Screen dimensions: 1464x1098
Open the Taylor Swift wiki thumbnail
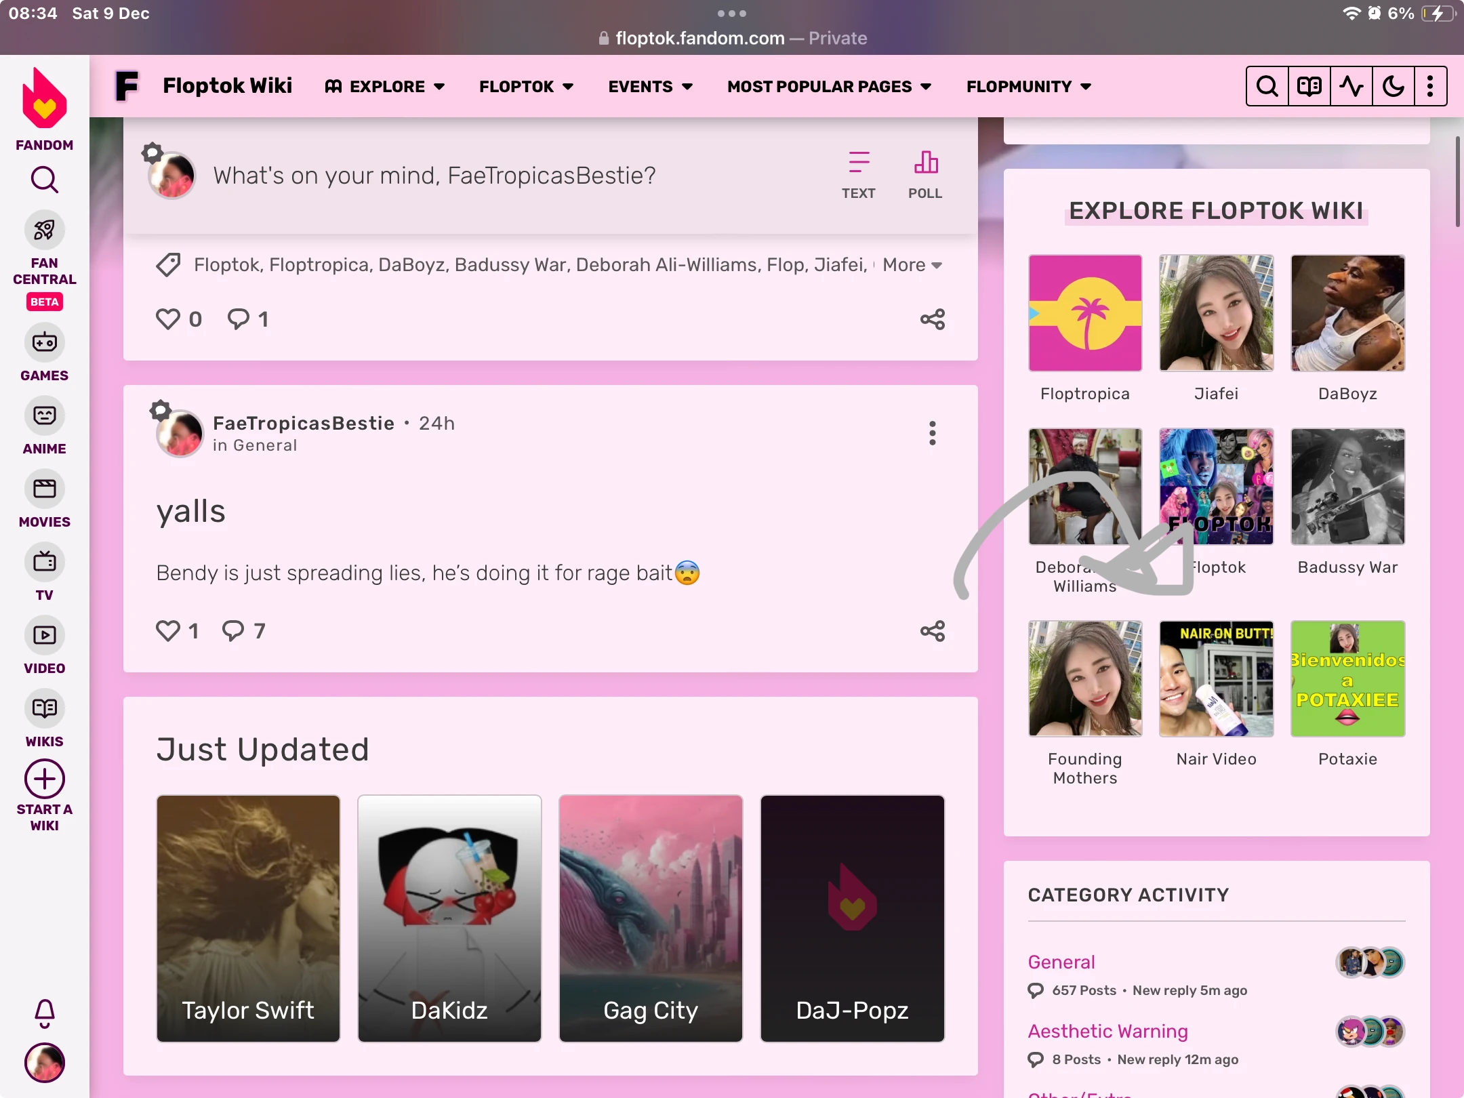tap(247, 918)
